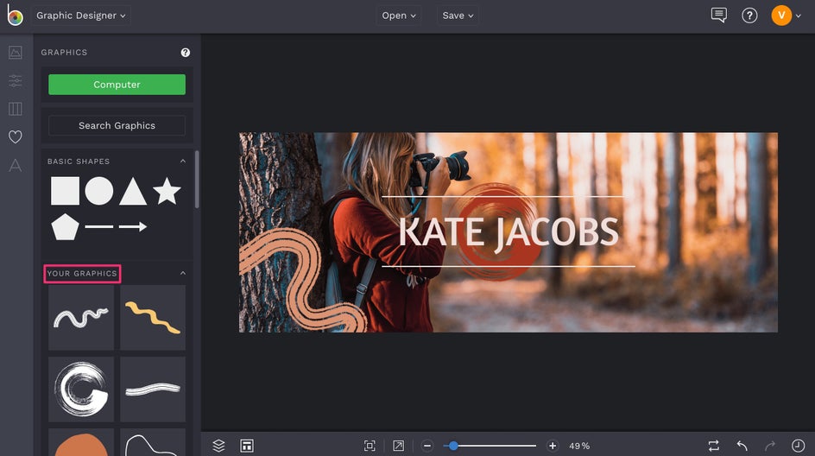Click the Layers icon in bottom bar
The height and width of the screenshot is (456, 815).
click(218, 446)
